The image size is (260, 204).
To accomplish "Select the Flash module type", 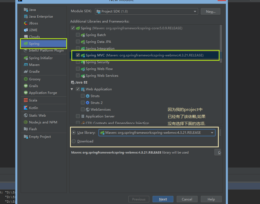I will [44, 129].
